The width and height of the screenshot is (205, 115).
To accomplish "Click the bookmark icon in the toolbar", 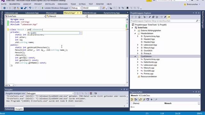I will pos(127,8).
